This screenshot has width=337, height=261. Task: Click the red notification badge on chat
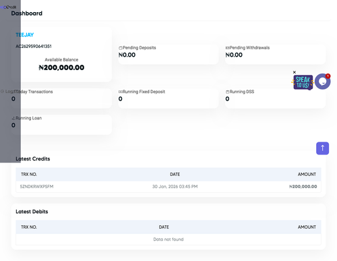click(x=328, y=76)
